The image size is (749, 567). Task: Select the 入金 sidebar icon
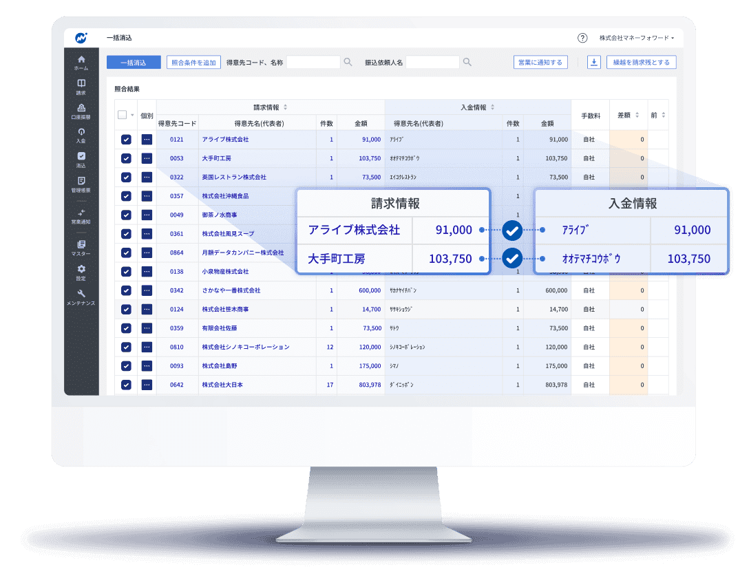[81, 135]
